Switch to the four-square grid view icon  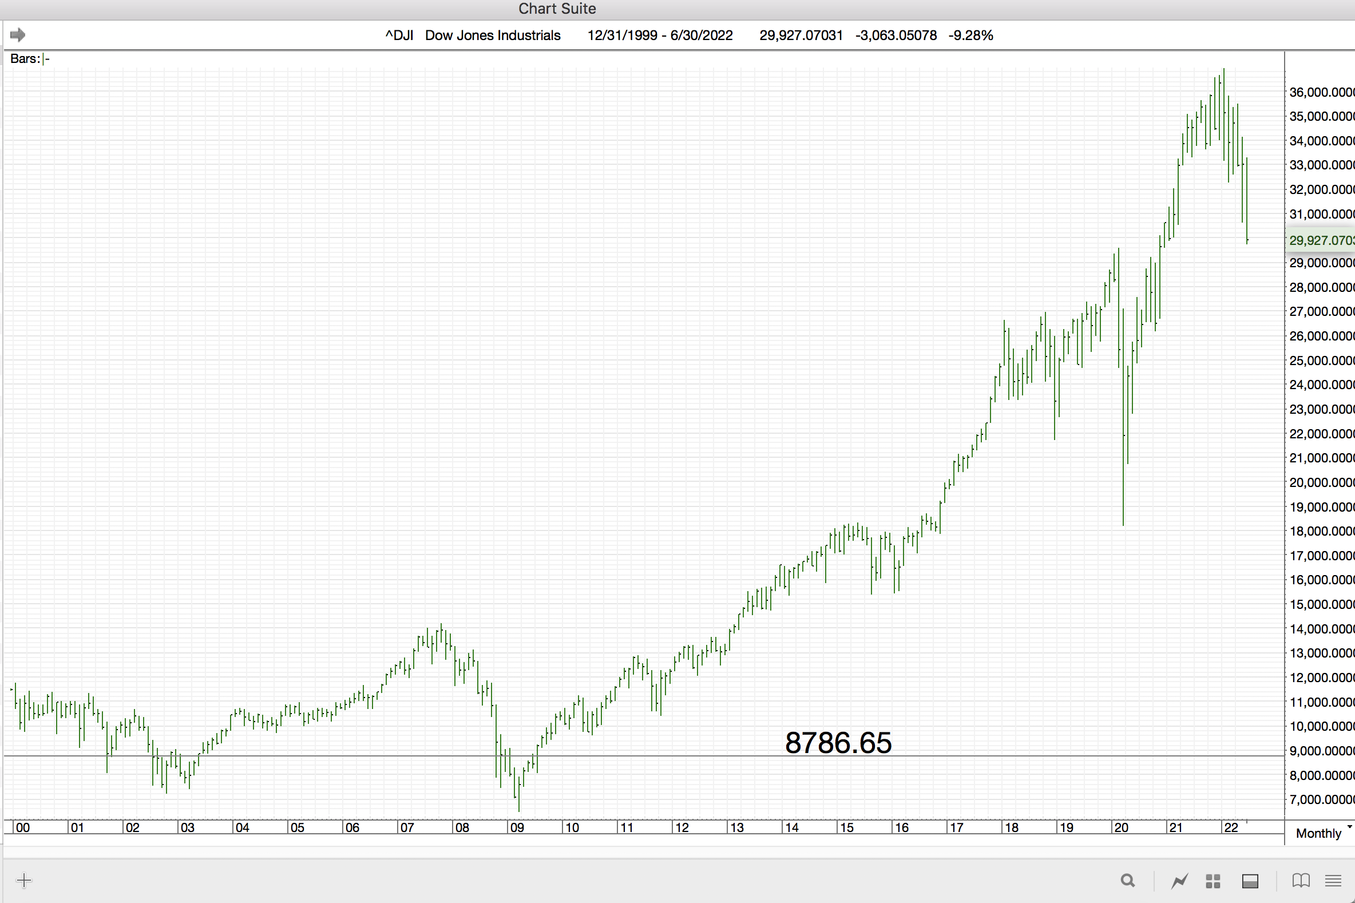[x=1213, y=881]
